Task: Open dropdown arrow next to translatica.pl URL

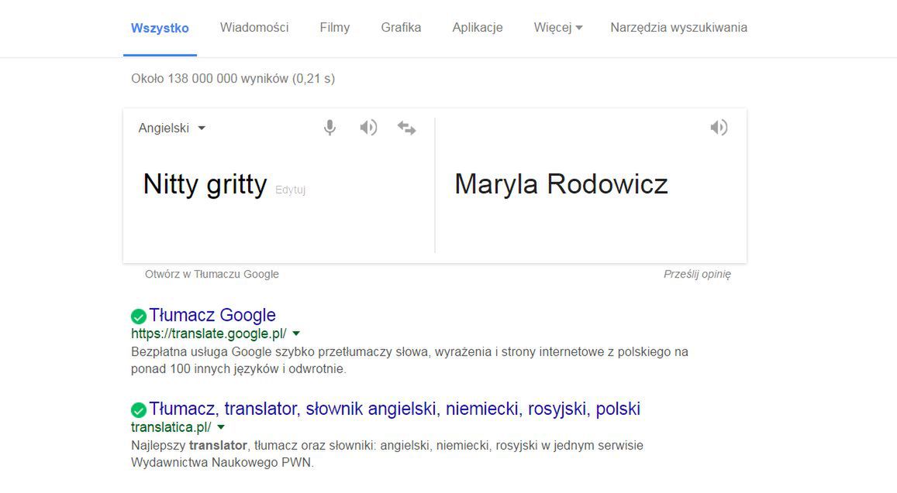Action: point(221,427)
